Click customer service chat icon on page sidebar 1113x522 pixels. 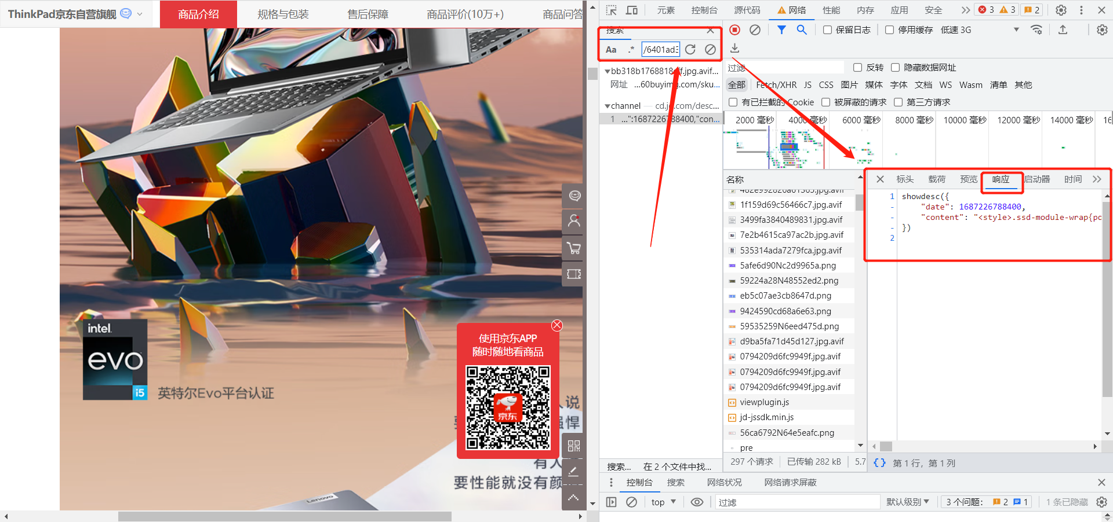pyautogui.click(x=574, y=196)
